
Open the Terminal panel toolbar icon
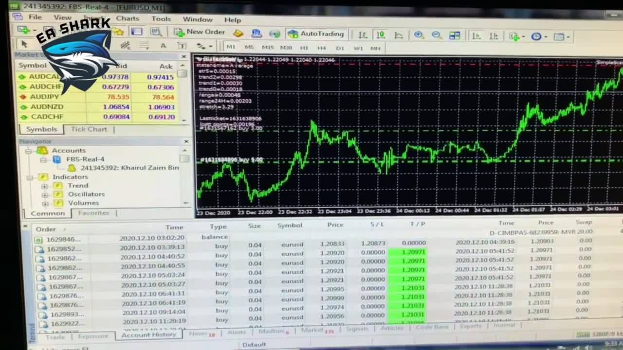[137, 32]
